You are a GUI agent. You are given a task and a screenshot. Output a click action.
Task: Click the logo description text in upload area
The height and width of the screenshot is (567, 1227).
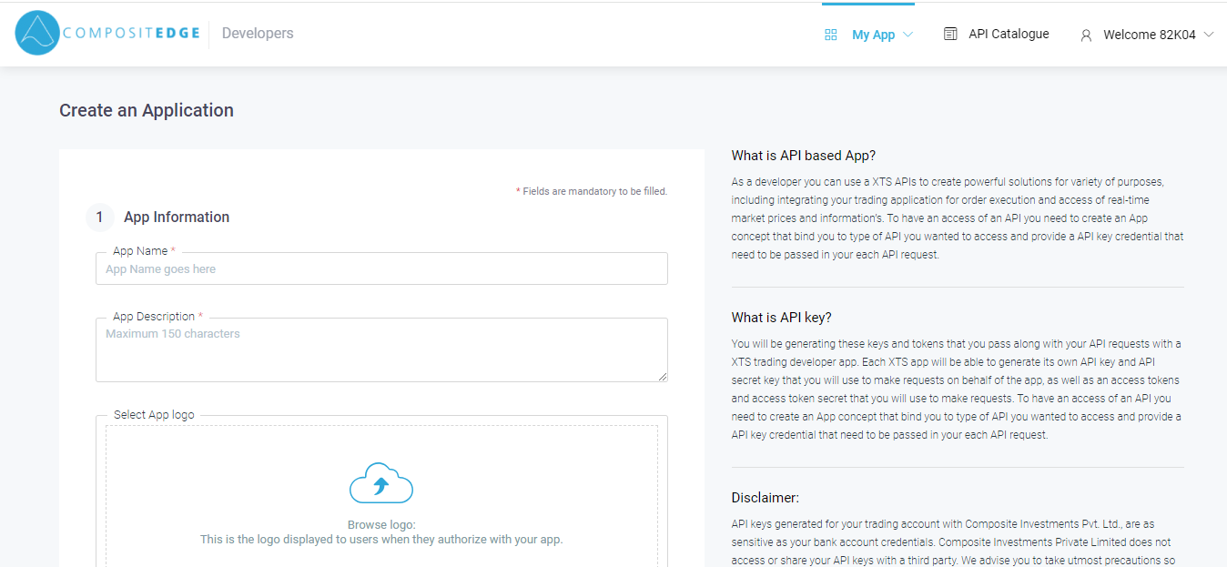(x=381, y=540)
